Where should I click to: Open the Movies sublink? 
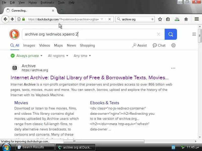point(21,103)
